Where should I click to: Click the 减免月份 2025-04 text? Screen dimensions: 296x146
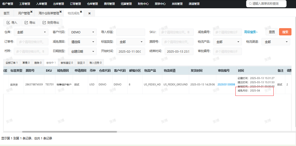(x=249, y=91)
